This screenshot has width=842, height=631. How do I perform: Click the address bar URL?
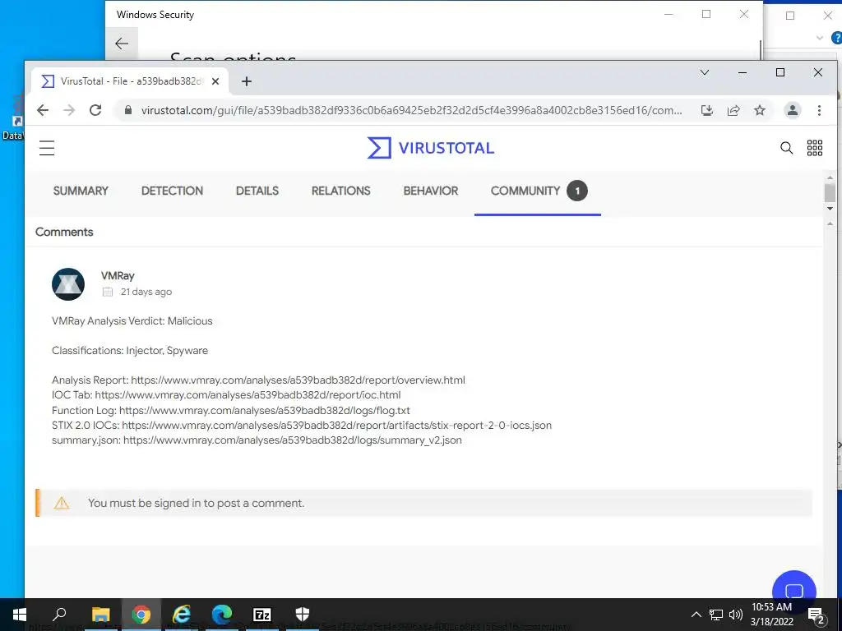pos(411,111)
